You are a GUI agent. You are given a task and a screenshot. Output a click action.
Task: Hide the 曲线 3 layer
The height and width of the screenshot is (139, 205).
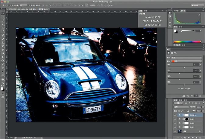tap(175, 119)
